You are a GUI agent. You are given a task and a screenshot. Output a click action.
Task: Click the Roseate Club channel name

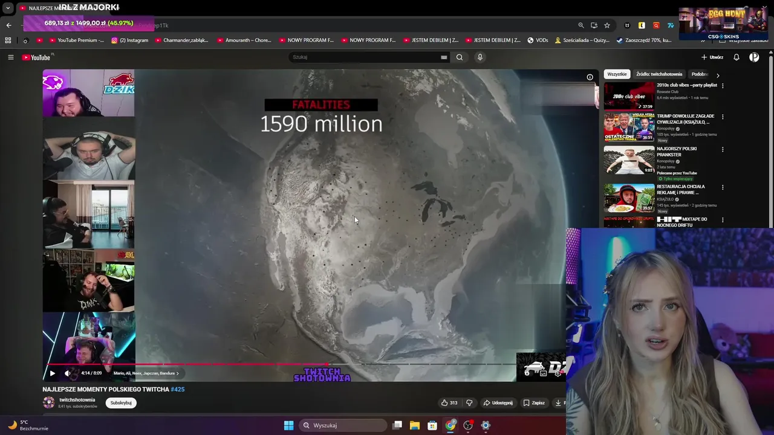coord(668,92)
